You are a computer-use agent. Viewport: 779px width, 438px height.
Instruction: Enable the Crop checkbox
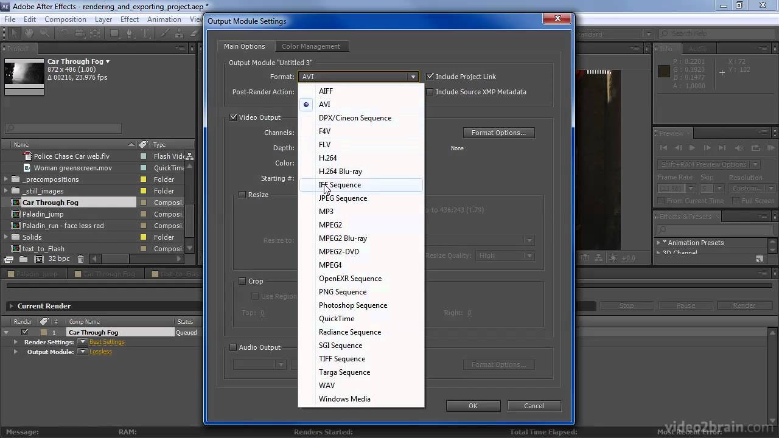pos(242,281)
